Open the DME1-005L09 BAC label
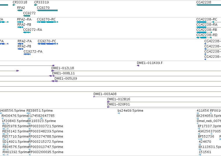Viewport: 221px width, 156px height. coord(66,79)
